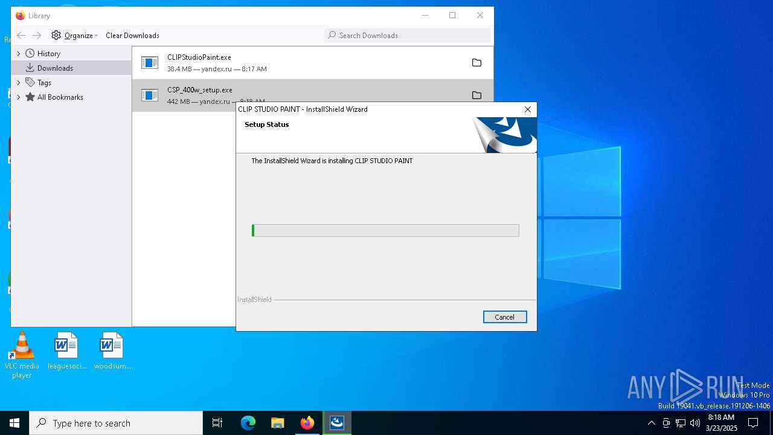Screen dimensions: 773x435
Task: Open File Explorer from the taskbar
Action: [278, 423]
